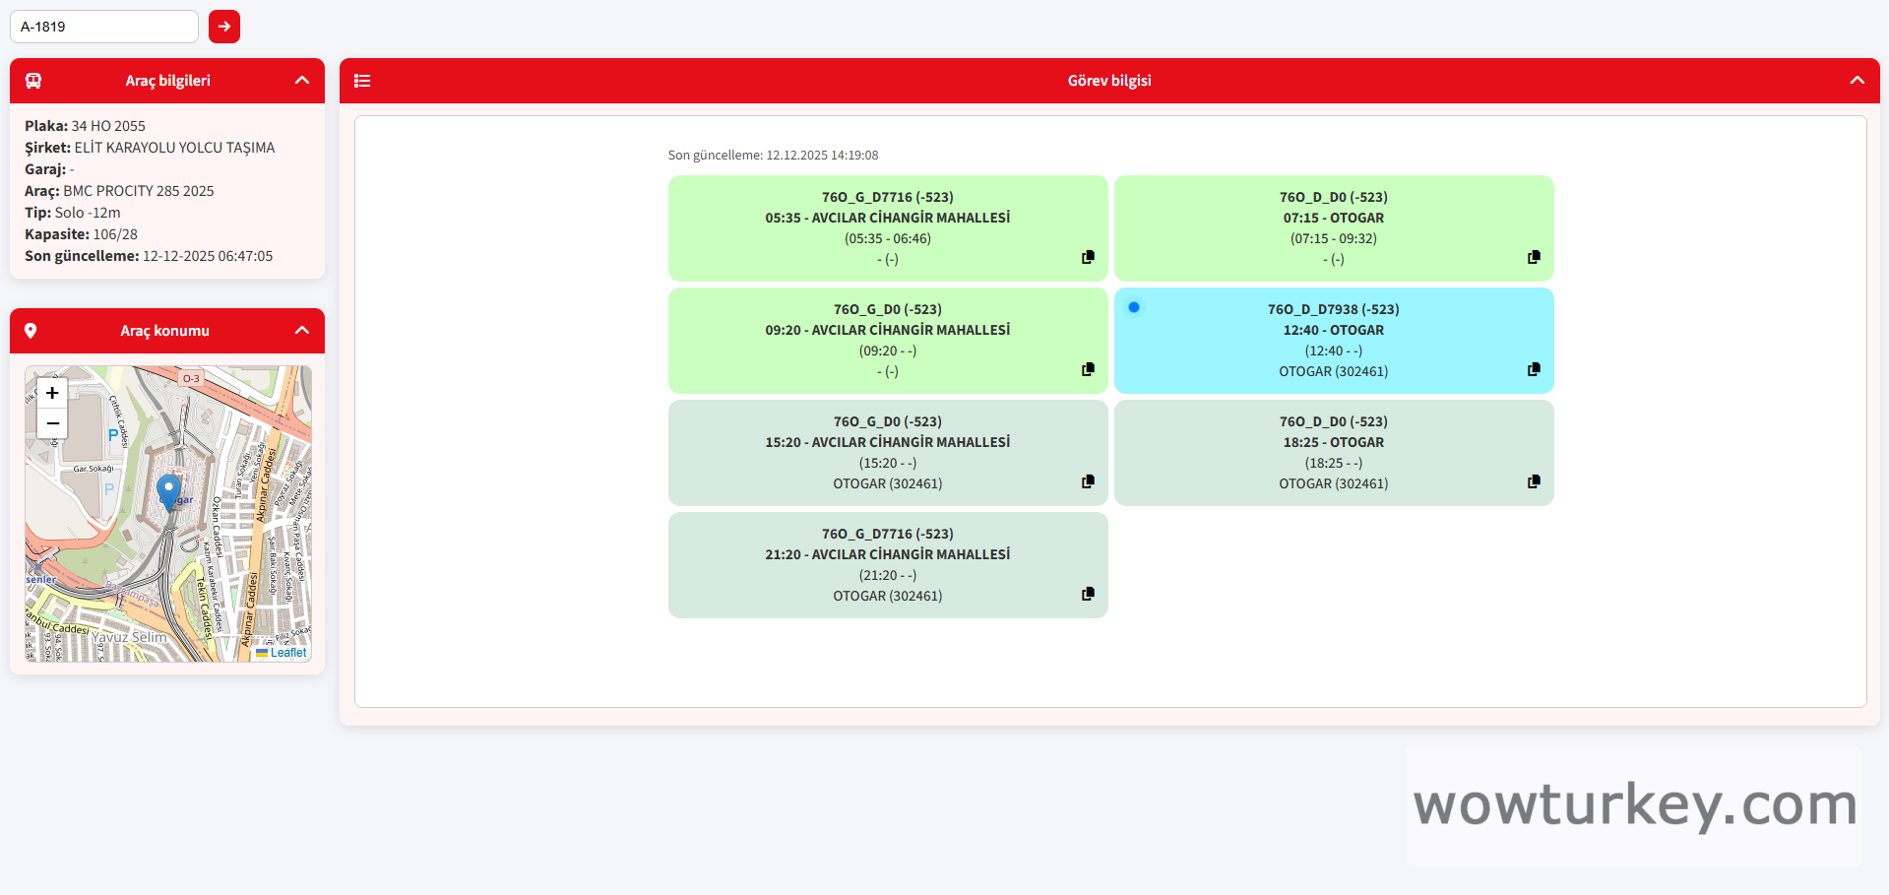Copy the 15:20 Avcılar Cihangir task
This screenshot has width=1889, height=895.
pyautogui.click(x=1088, y=481)
